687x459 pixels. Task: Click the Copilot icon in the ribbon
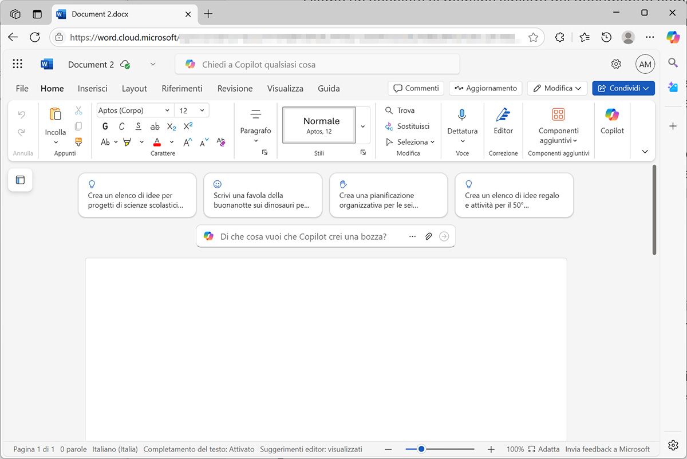pos(612,121)
